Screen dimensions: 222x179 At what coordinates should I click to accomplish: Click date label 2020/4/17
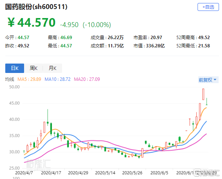coord(51,173)
